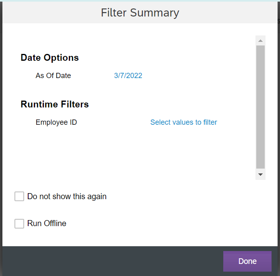The image size is (280, 276).
Task: Select the As Of Date label
Action: (53, 76)
